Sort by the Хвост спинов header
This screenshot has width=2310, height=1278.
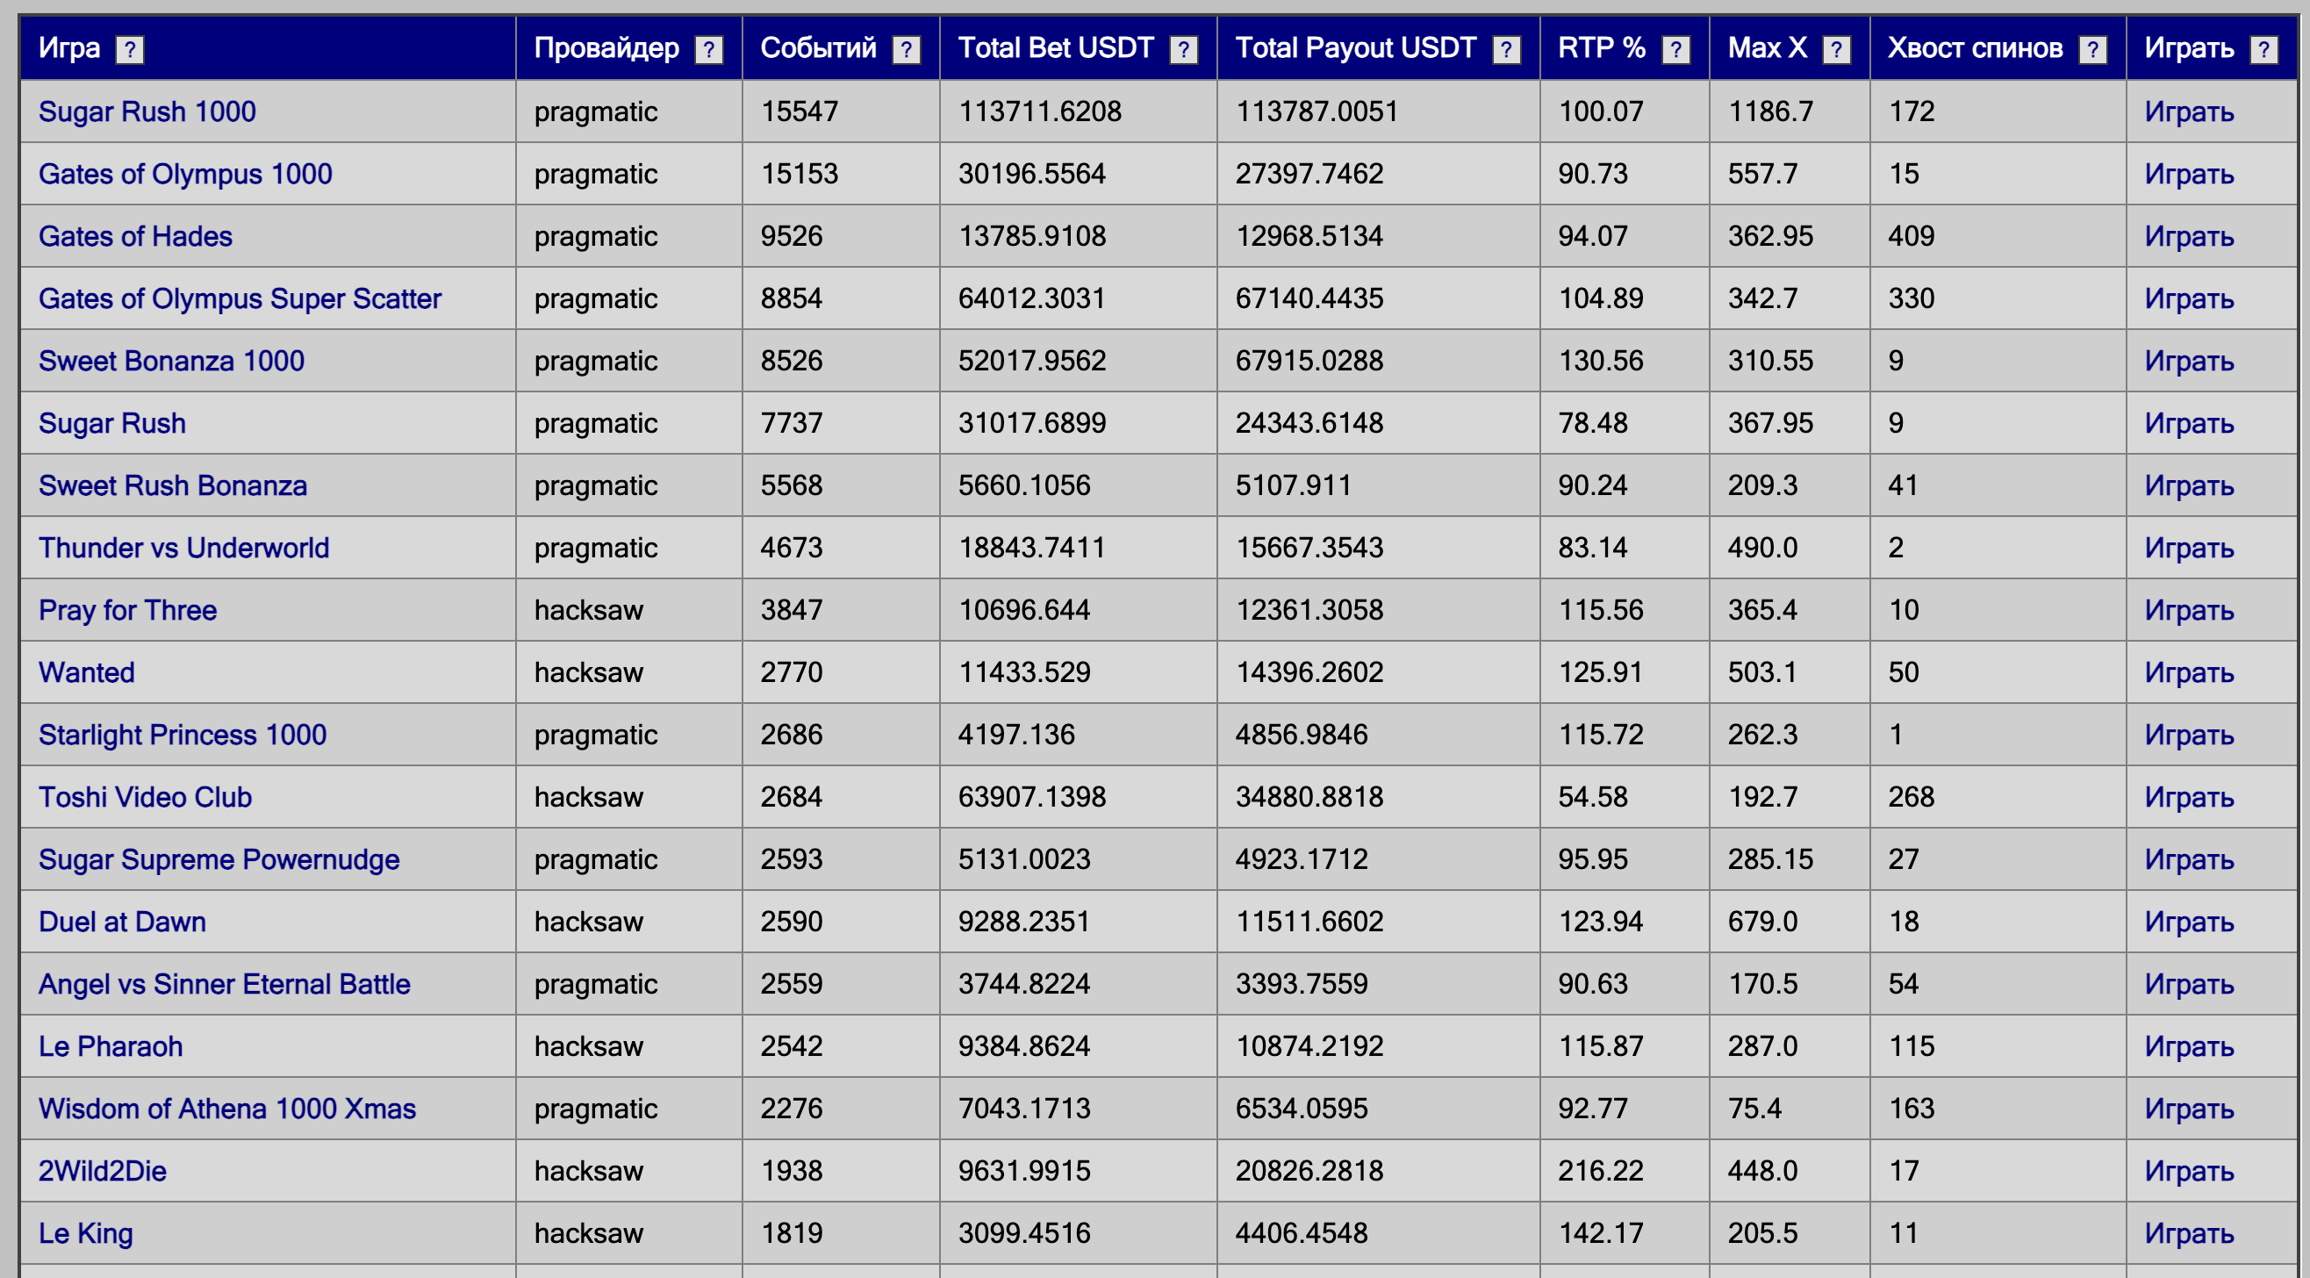click(1975, 47)
